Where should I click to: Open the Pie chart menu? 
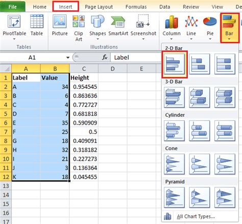210,27
